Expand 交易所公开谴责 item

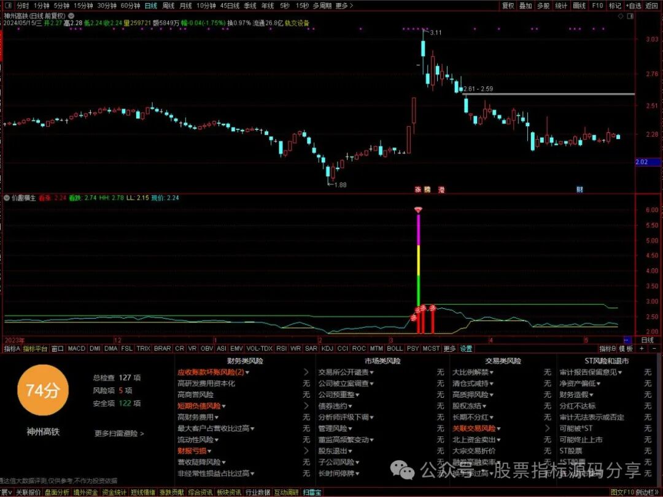click(x=346, y=373)
